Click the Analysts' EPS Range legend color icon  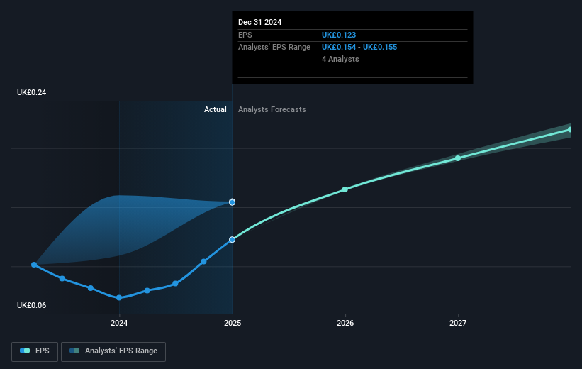point(74,351)
